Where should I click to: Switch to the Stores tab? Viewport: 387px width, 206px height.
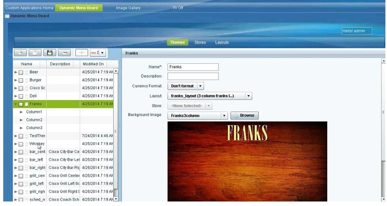coord(200,42)
